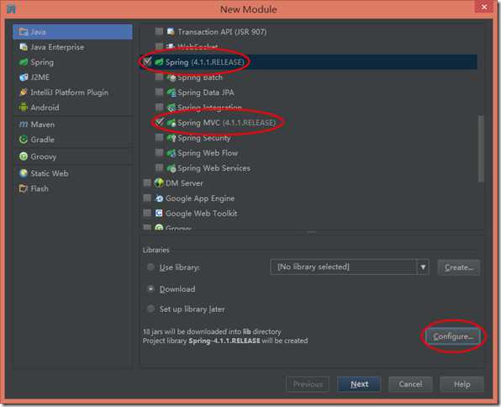Screen dimensions: 501x407
Task: Click the Spring Web Flow icon
Action: click(171, 153)
